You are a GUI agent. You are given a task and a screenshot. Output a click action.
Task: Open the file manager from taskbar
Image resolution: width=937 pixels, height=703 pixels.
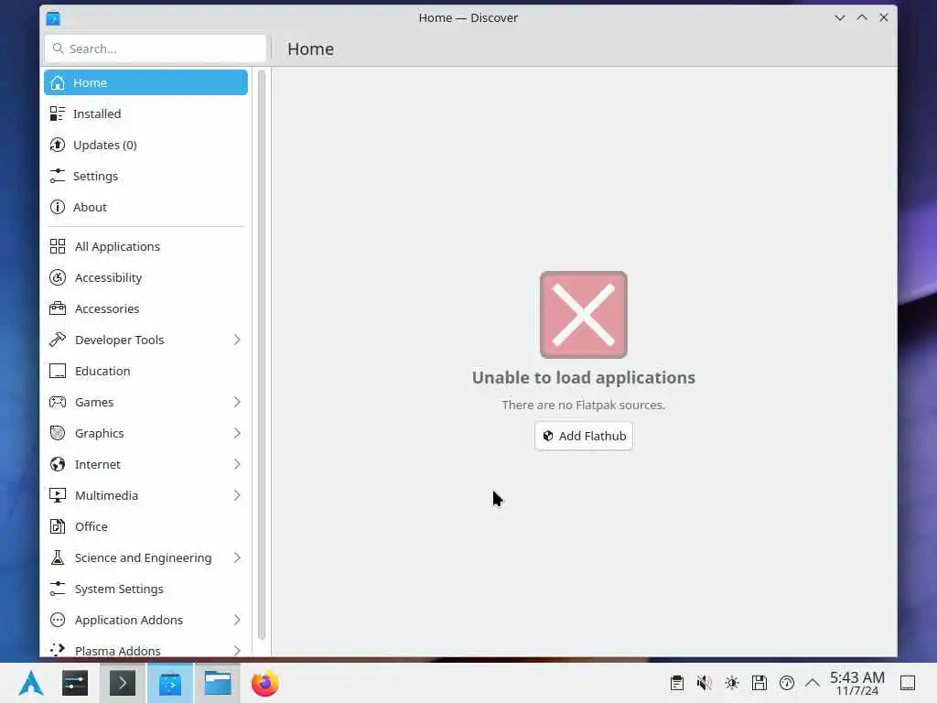click(x=218, y=683)
